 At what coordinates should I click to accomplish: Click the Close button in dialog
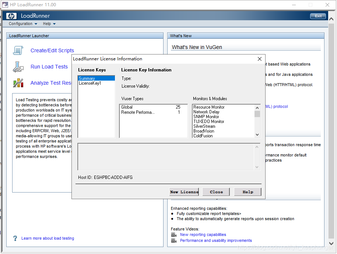216,192
